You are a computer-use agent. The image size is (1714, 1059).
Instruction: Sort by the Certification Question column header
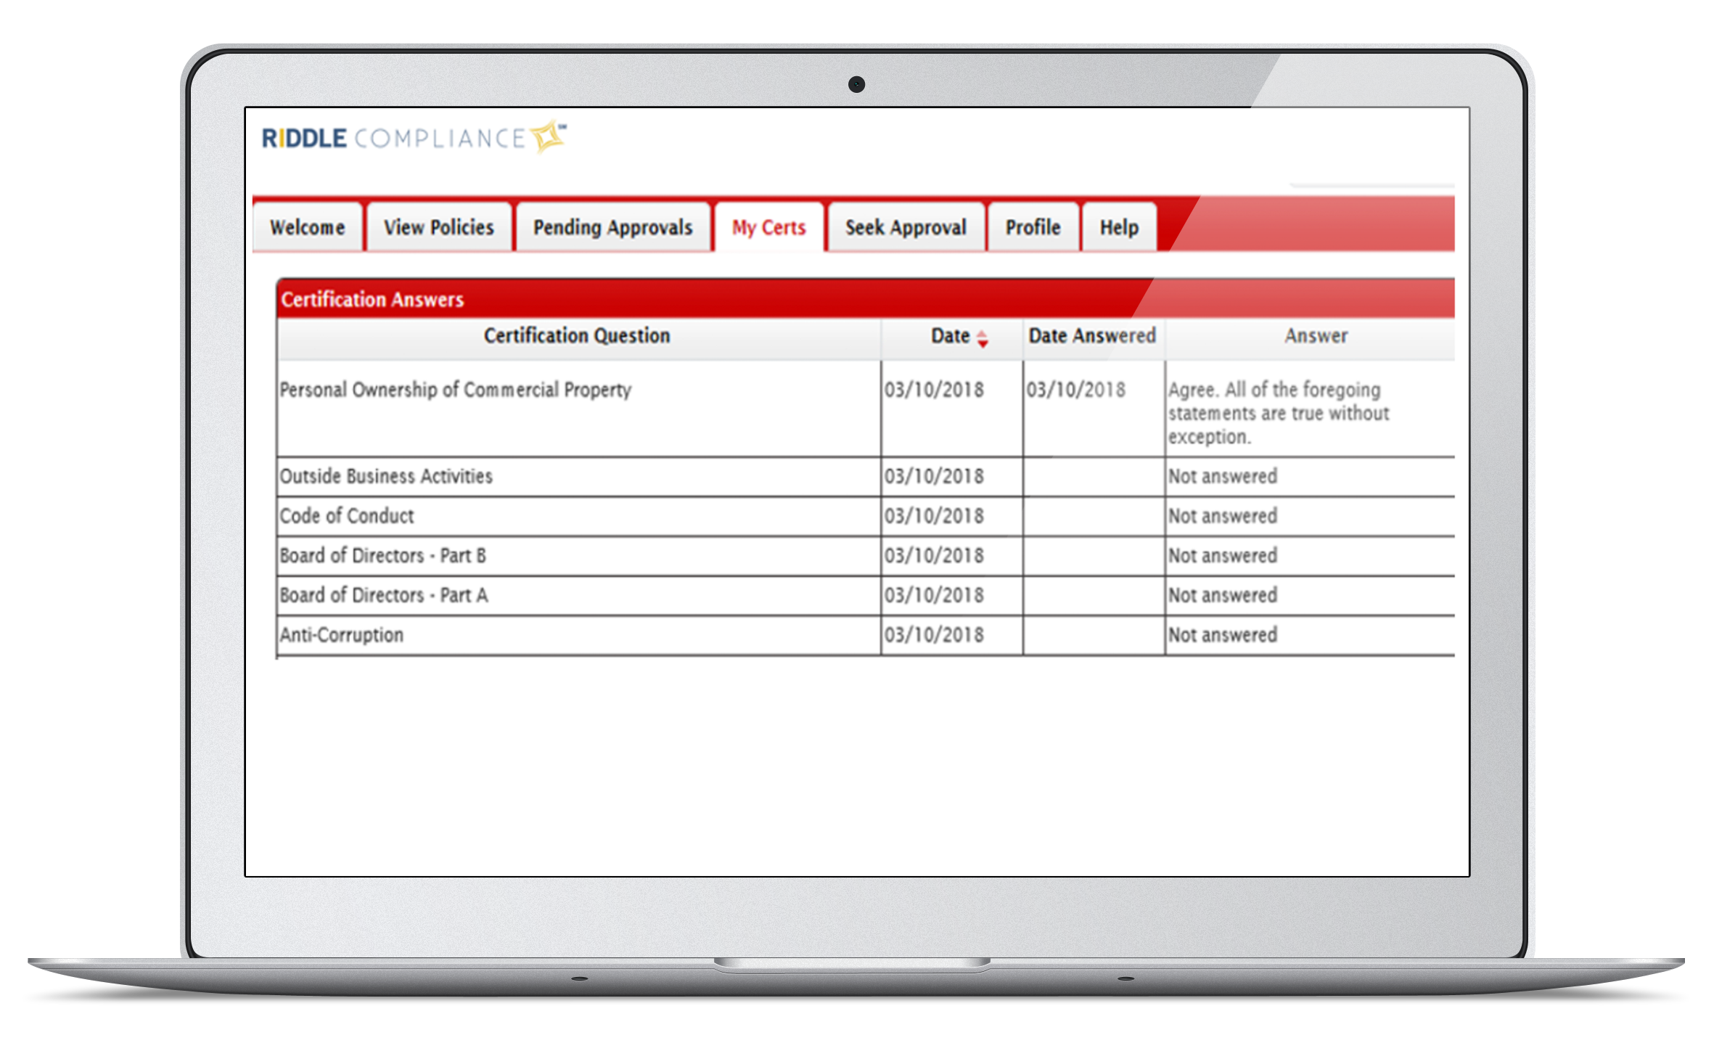pos(578,336)
